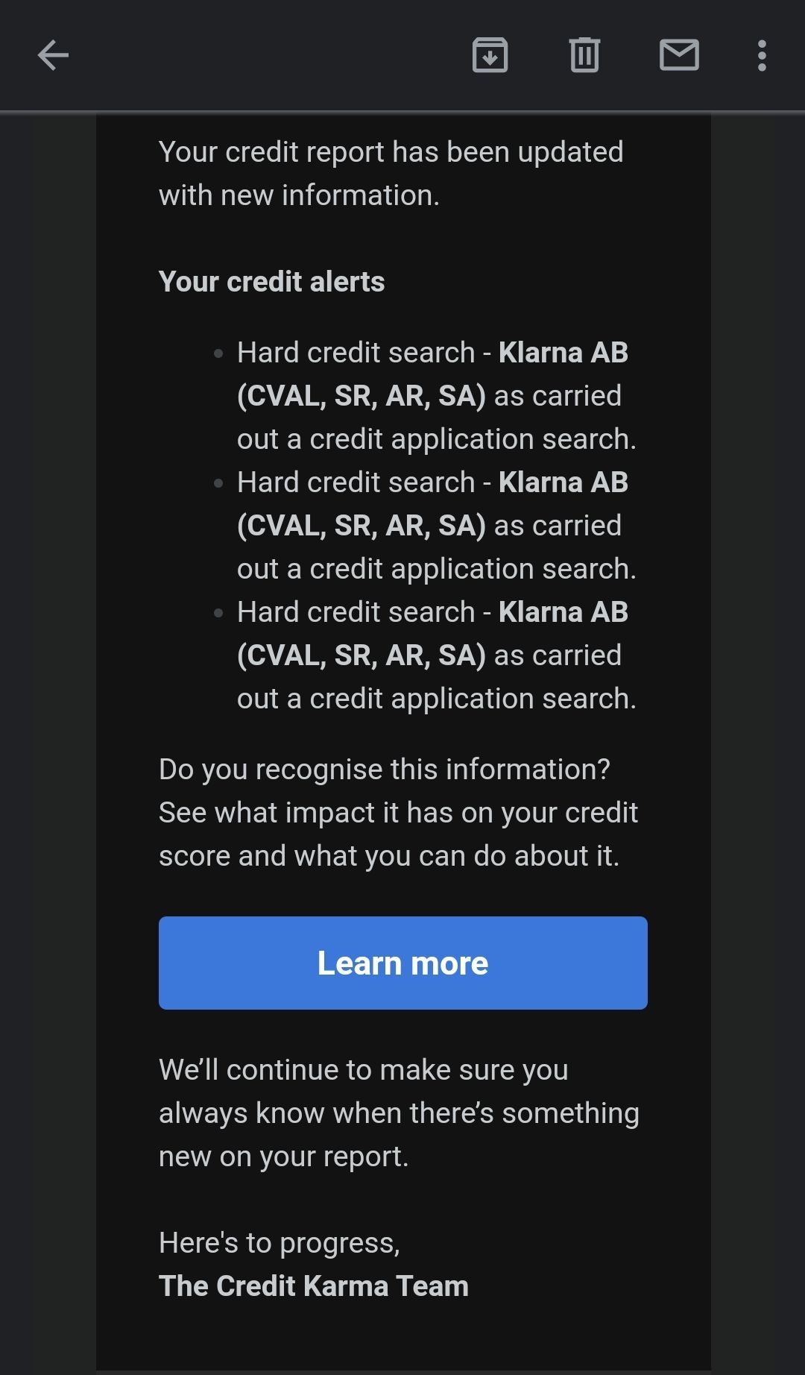Click the "Your credit alerts" heading
Viewport: 805px width, 1375px height.
tap(271, 282)
